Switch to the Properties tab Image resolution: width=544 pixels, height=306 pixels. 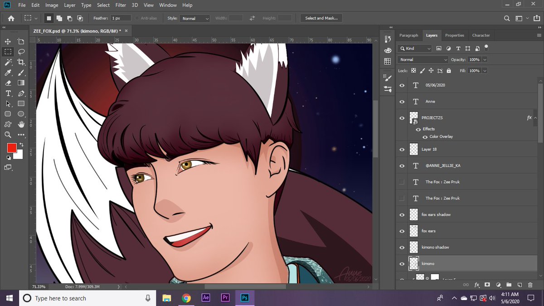[455, 35]
